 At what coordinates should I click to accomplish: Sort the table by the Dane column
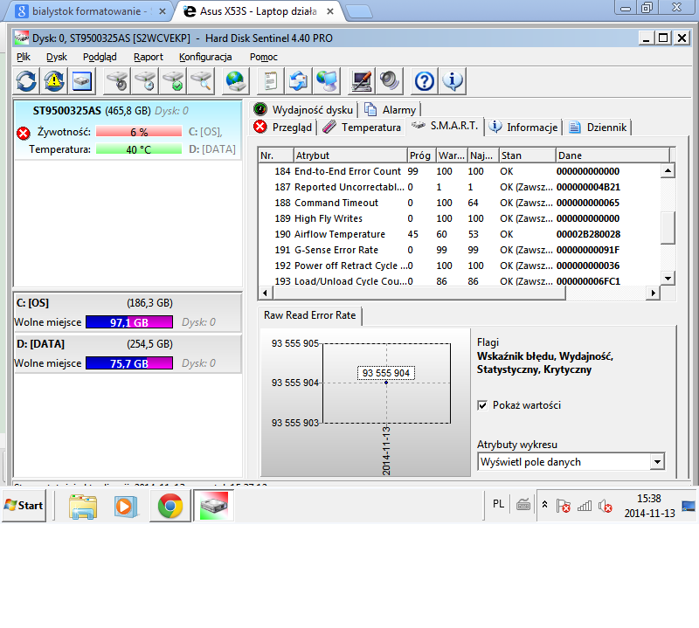612,155
